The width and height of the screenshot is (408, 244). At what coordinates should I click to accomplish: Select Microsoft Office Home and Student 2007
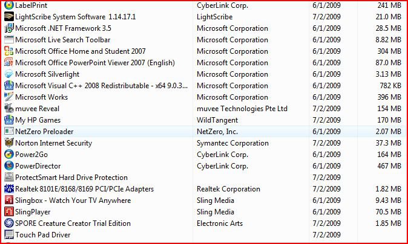(x=81, y=51)
